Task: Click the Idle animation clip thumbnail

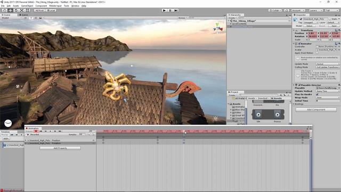Action: 258,115
